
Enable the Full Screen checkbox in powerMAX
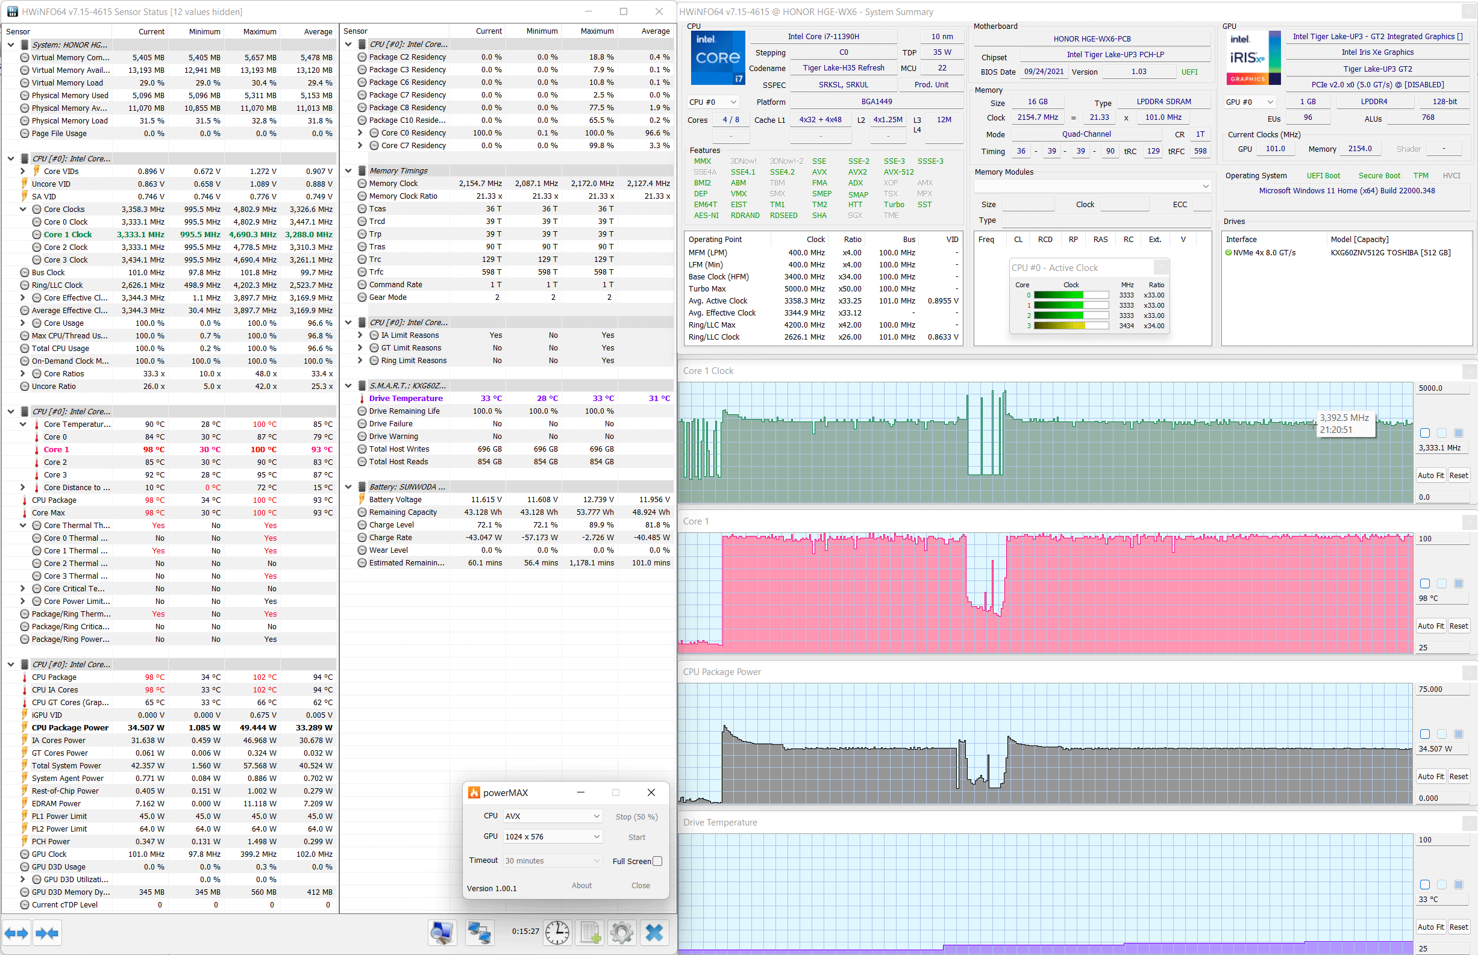658,860
